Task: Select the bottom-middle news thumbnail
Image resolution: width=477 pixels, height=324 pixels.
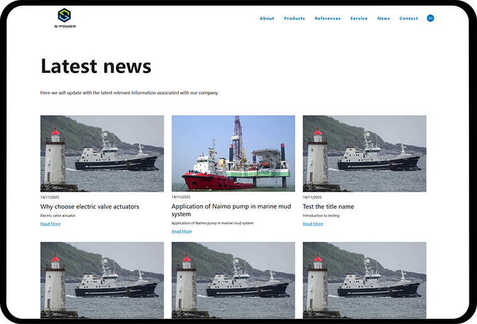Action: pos(233,280)
